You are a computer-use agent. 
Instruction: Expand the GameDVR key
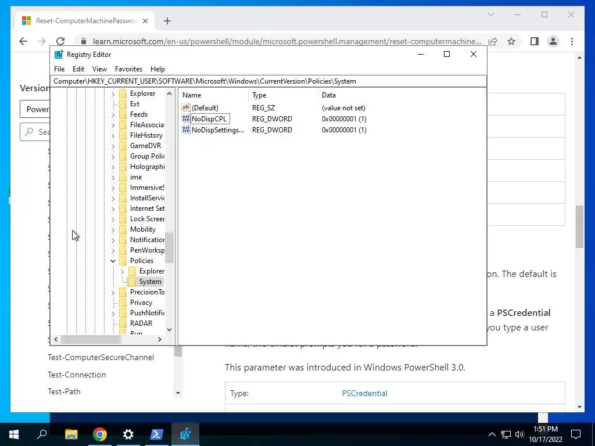click(113, 146)
